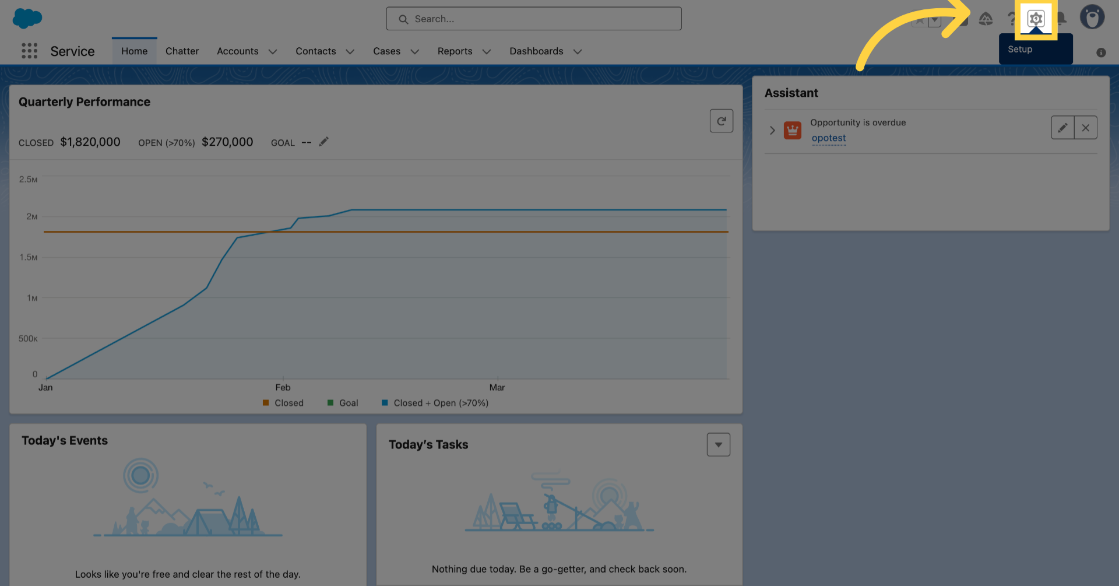Viewport: 1119px width, 586px height.
Task: Click the Jan axis label
Action: (x=45, y=387)
